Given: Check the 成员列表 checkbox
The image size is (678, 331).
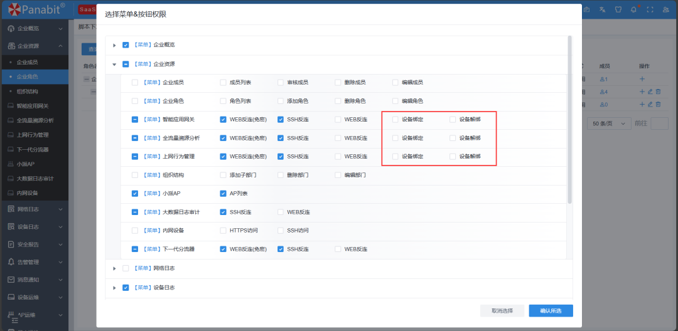Looking at the screenshot, I should (223, 82).
